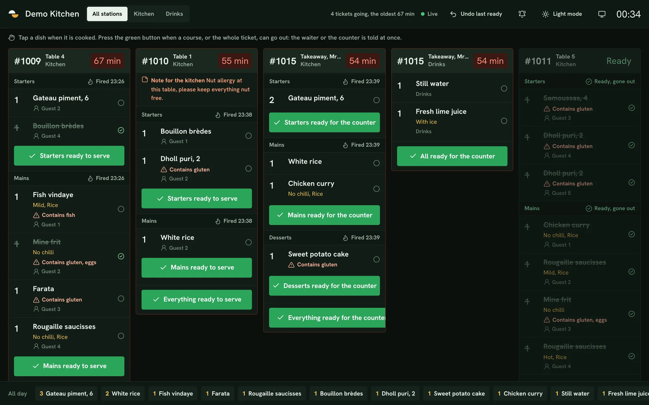Click Desserts ready for the counter

point(324,286)
